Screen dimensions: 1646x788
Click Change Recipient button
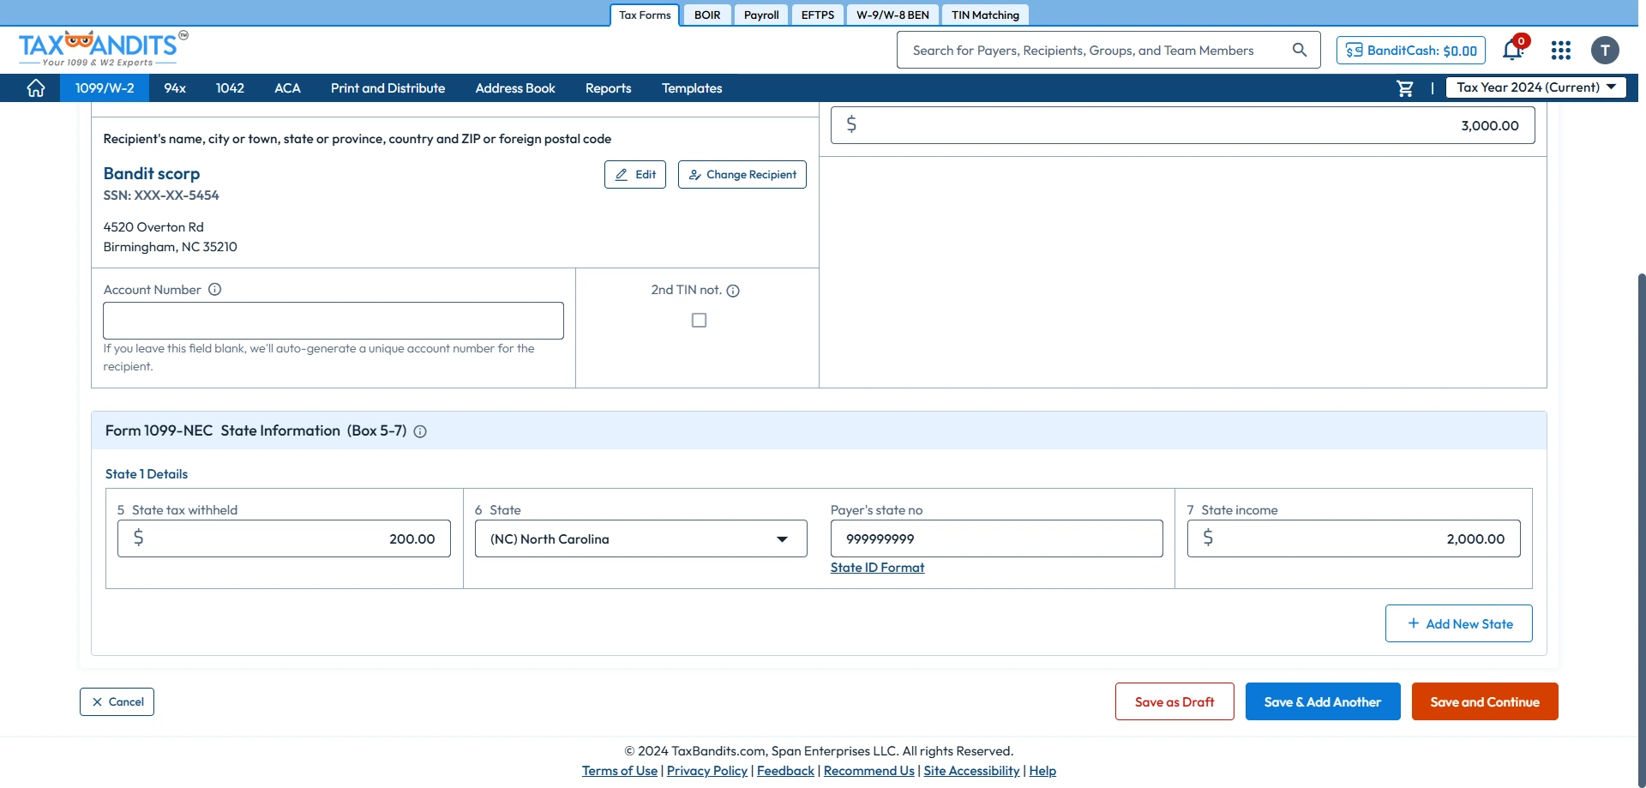coord(742,174)
